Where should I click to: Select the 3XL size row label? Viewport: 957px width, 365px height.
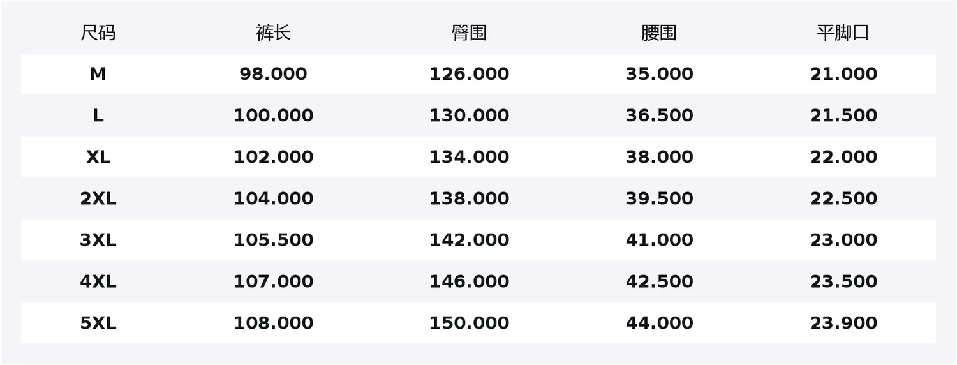pyautogui.click(x=98, y=240)
